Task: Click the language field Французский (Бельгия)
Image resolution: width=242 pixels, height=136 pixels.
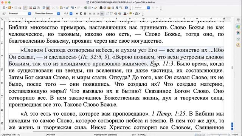Action: point(105,134)
